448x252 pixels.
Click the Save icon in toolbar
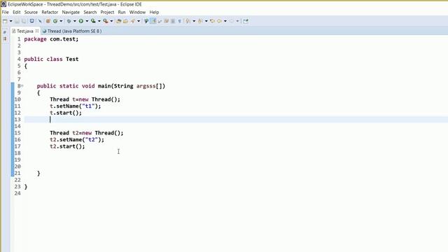pos(17,21)
